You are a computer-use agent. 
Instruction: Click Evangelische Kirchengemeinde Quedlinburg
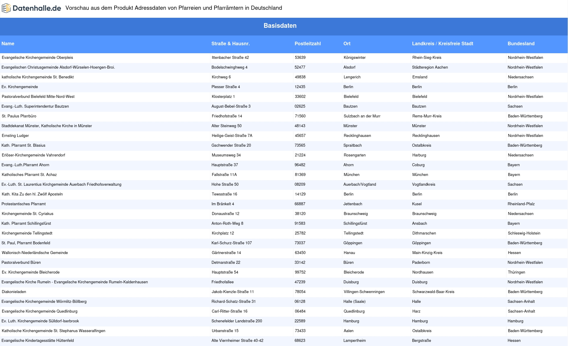click(40, 311)
